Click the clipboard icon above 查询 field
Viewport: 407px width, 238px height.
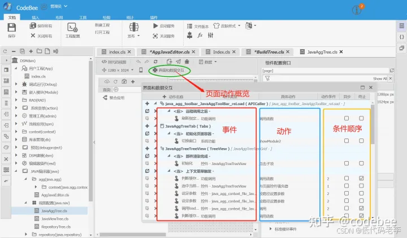point(124,81)
